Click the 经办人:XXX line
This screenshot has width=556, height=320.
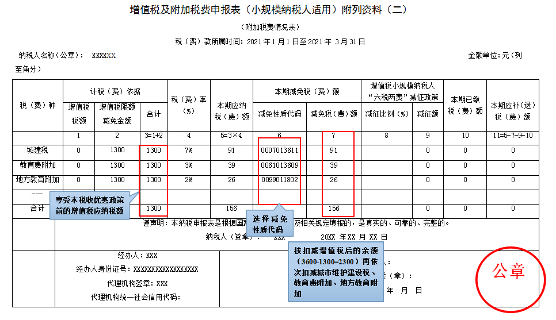point(138,255)
